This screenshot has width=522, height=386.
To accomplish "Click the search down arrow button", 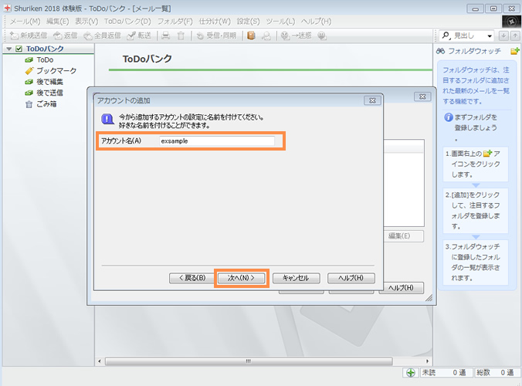I will tap(504, 36).
